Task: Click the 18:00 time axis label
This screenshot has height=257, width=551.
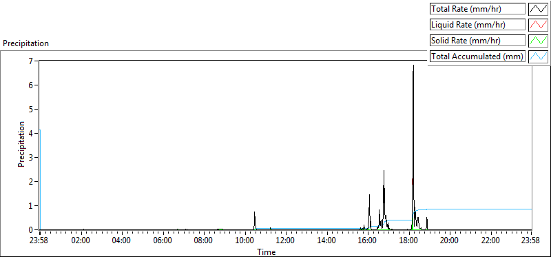Action: coord(408,241)
